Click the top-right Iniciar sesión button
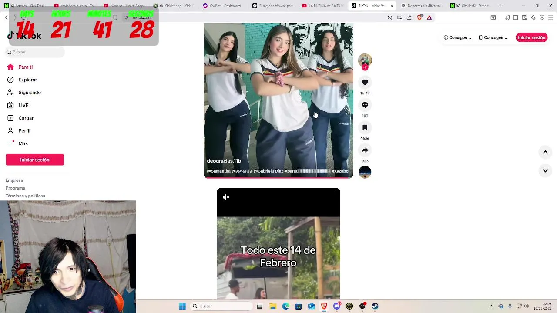 tap(531, 37)
